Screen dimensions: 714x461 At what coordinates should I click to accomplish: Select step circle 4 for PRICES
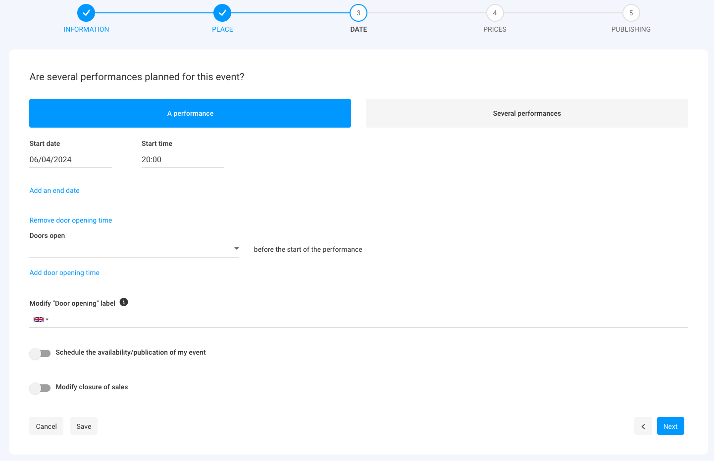[x=495, y=13]
